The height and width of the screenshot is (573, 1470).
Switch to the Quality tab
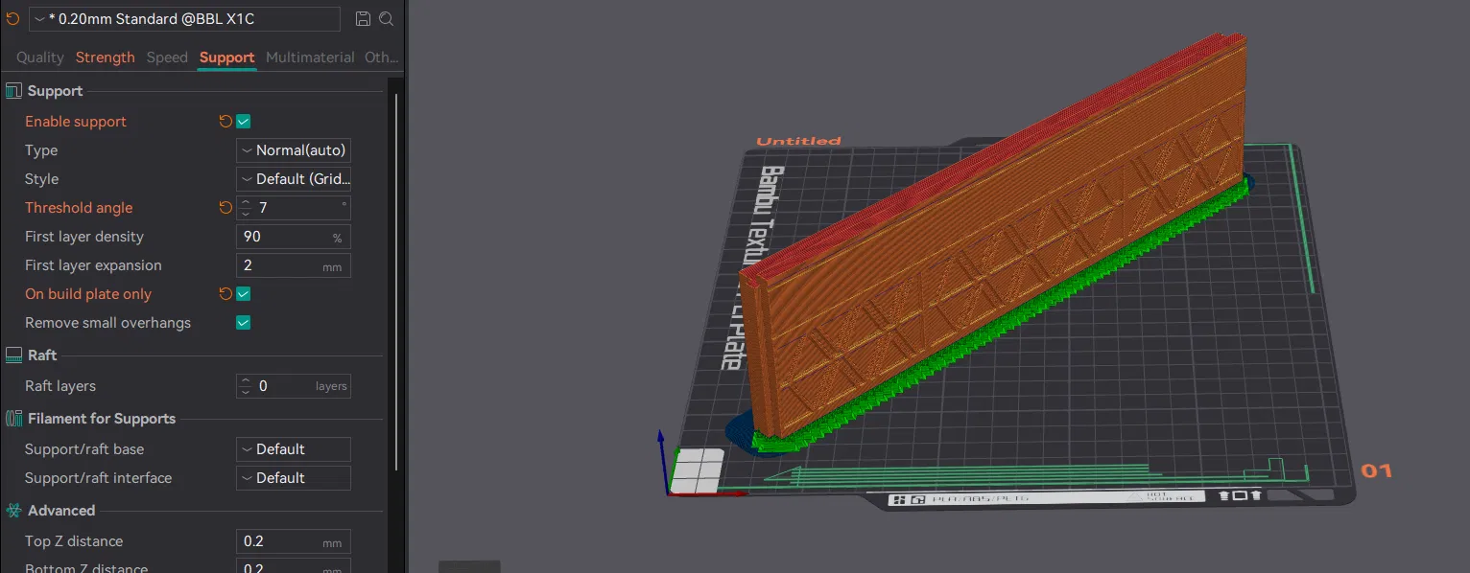tap(39, 57)
